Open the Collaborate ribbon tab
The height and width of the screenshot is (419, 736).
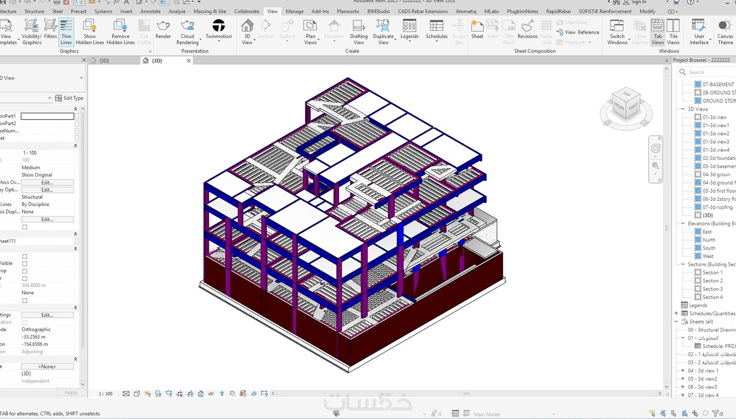coord(247,11)
